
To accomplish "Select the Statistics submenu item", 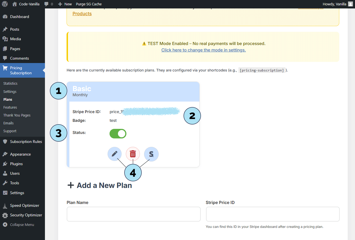I will [10, 84].
